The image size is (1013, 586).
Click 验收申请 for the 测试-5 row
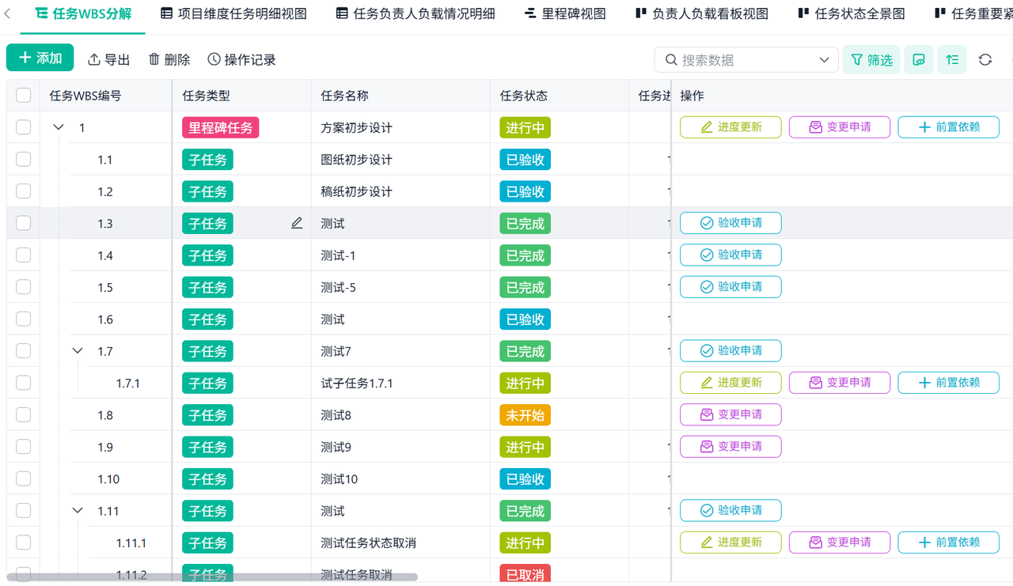[x=730, y=287]
